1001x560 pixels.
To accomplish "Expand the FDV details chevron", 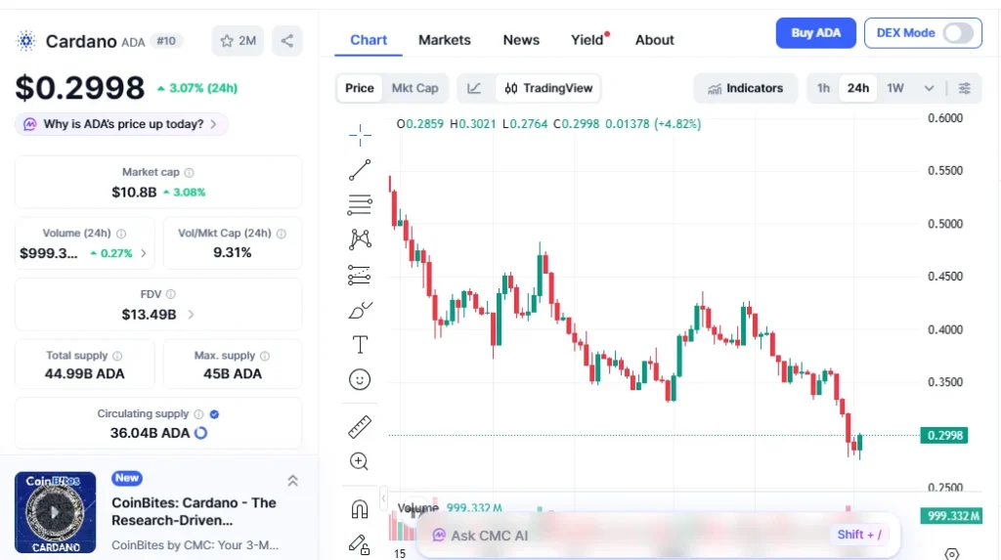I will pyautogui.click(x=191, y=315).
